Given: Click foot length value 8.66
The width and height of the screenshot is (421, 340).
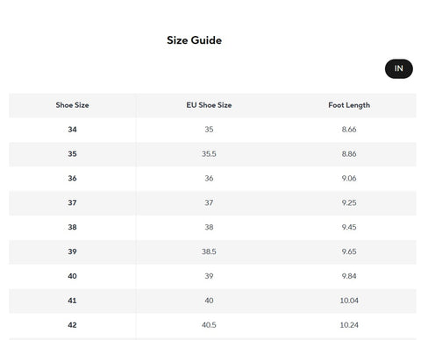Looking at the screenshot, I should click(x=349, y=130).
